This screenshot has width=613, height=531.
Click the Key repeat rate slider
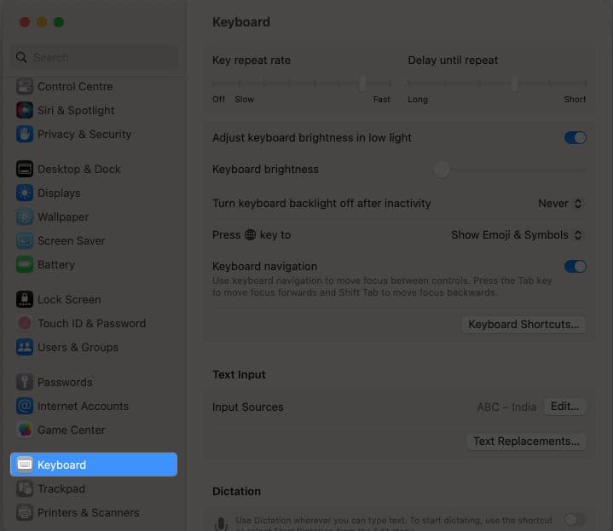click(x=302, y=83)
